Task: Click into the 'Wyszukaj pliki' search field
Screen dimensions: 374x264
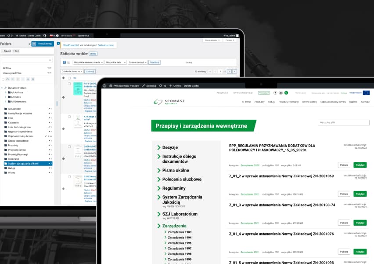Action: pyautogui.click(x=344, y=122)
